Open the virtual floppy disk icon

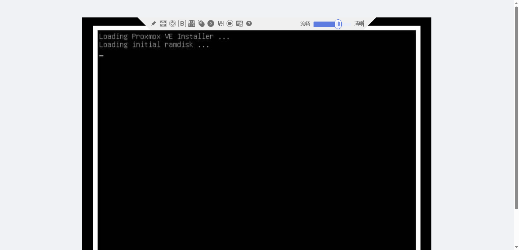[x=220, y=24]
